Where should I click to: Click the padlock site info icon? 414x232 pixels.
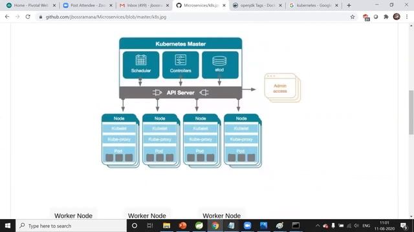coord(40,17)
